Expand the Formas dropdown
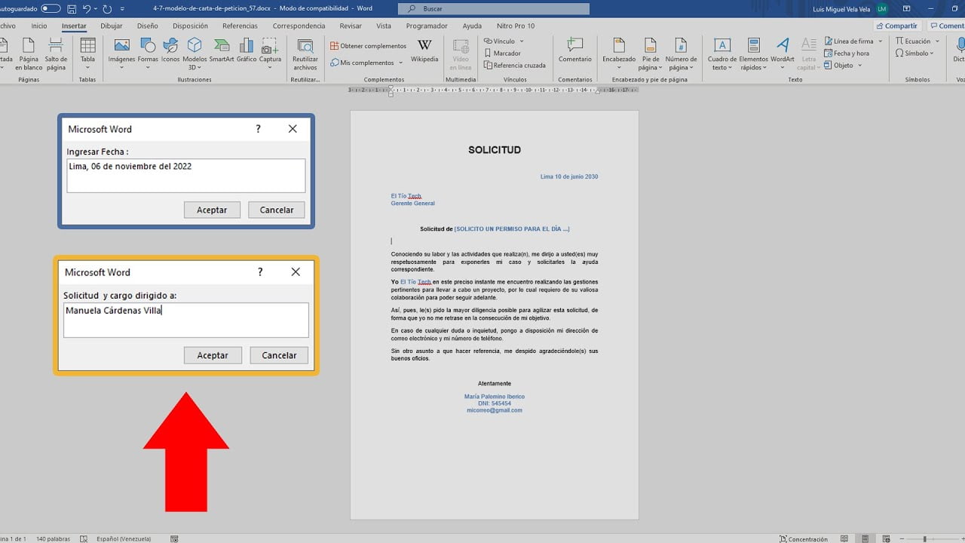The width and height of the screenshot is (965, 543). click(x=148, y=66)
